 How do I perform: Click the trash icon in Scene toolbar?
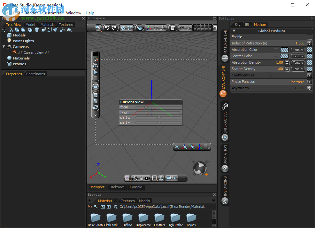(x=37, y=30)
